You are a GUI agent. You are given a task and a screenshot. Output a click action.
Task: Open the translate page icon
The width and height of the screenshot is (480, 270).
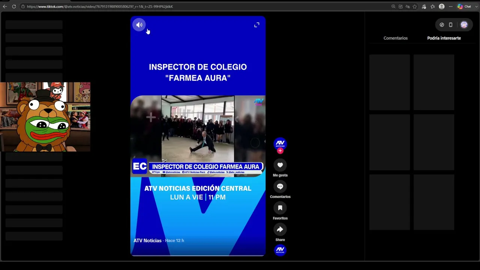tap(408, 6)
